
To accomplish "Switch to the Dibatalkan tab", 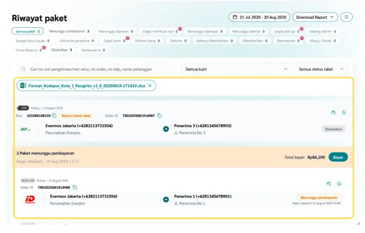I will click(61, 50).
